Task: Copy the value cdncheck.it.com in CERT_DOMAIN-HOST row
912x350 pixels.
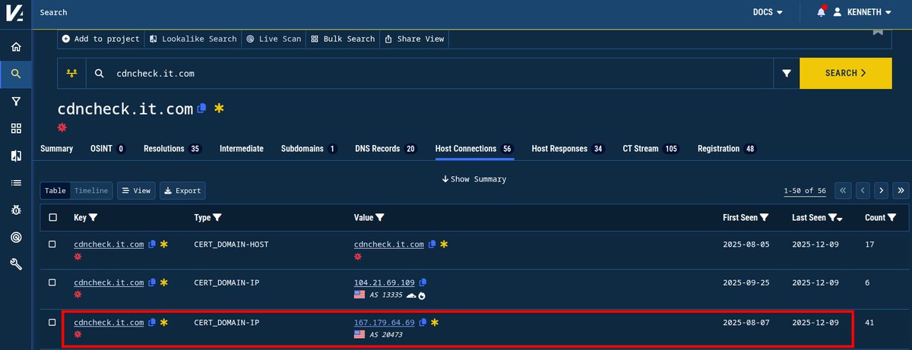Action: [x=432, y=244]
